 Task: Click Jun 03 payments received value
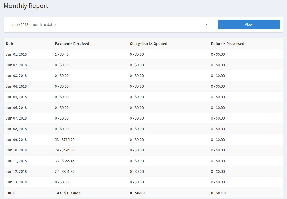[x=62, y=75]
